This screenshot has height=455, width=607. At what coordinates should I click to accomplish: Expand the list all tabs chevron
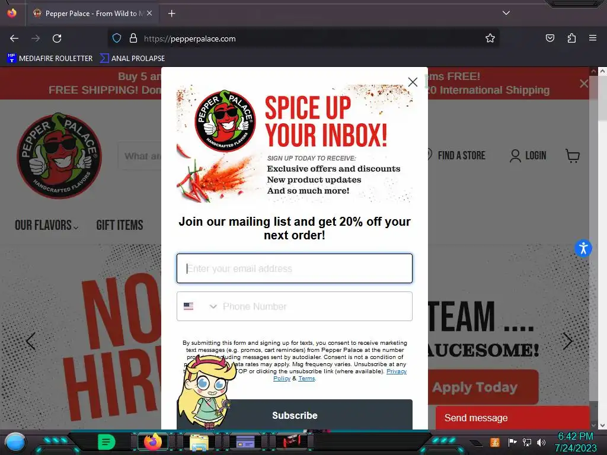[x=506, y=13]
